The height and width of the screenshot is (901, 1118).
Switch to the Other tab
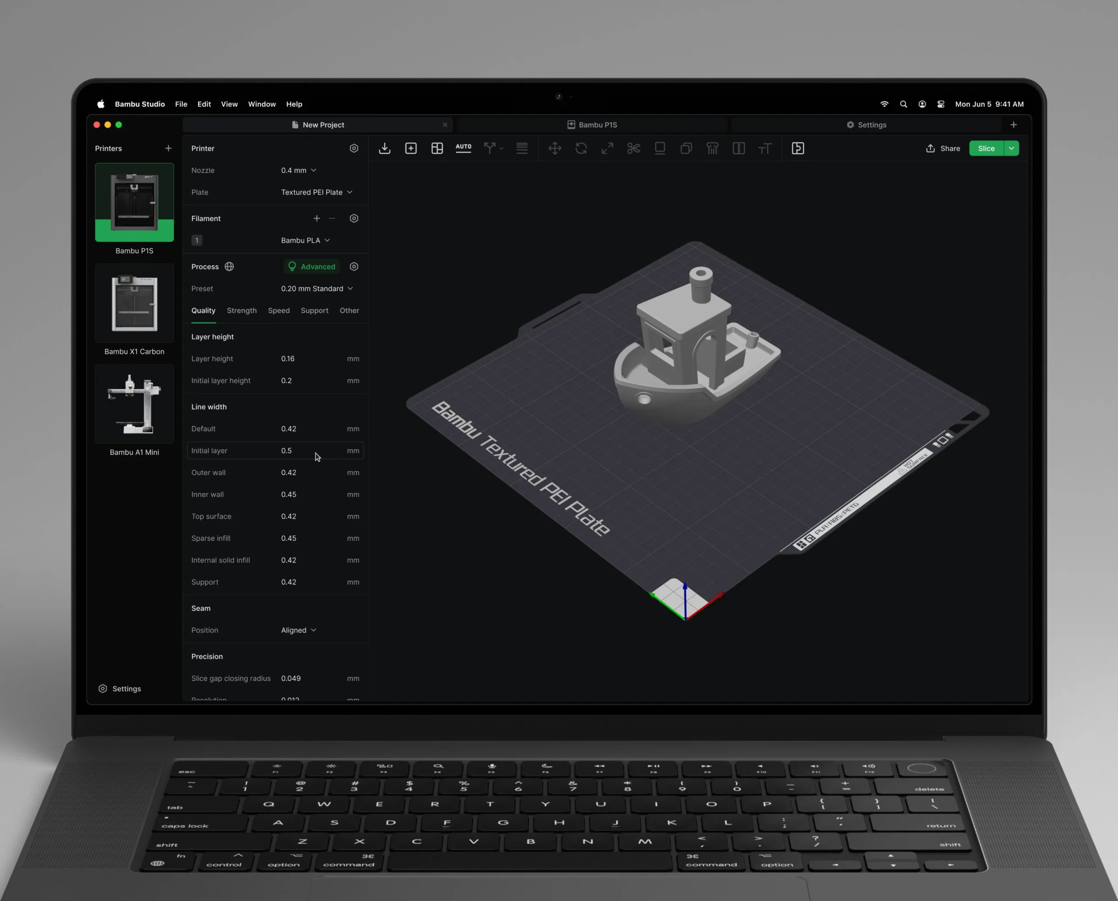pos(349,311)
